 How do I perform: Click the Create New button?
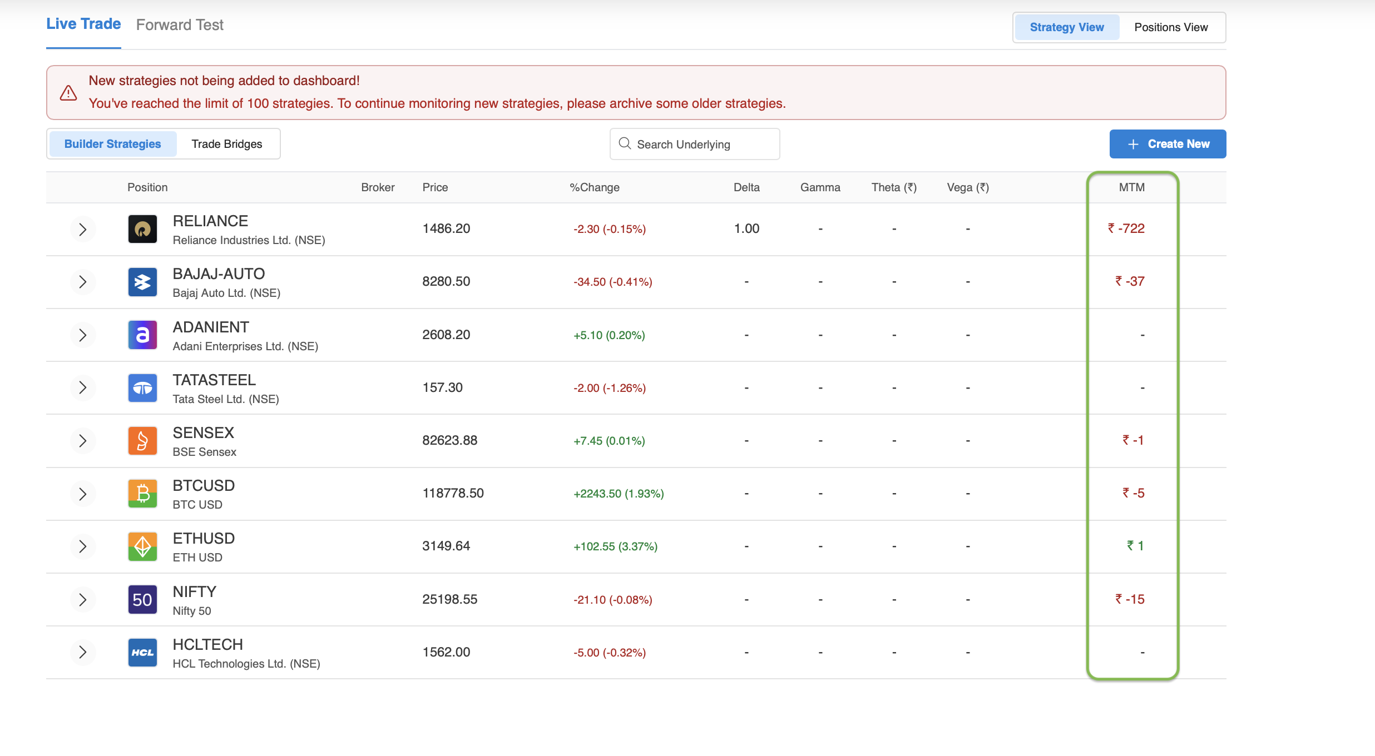click(x=1168, y=144)
